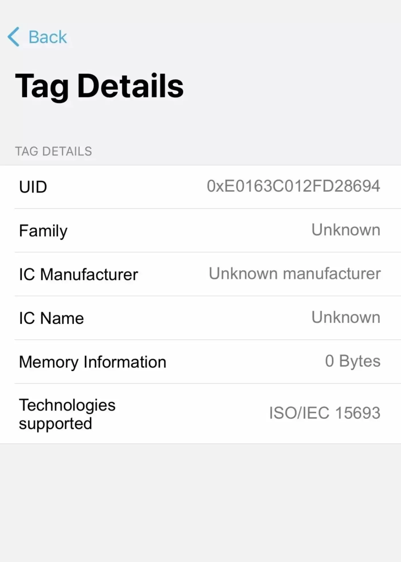
Task: Tap the UID row label
Action: click(x=33, y=187)
